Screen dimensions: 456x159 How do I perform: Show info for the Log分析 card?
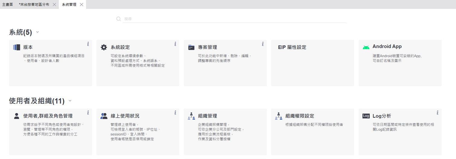[437, 113]
